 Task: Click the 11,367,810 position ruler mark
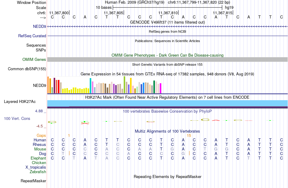coord(169,13)
